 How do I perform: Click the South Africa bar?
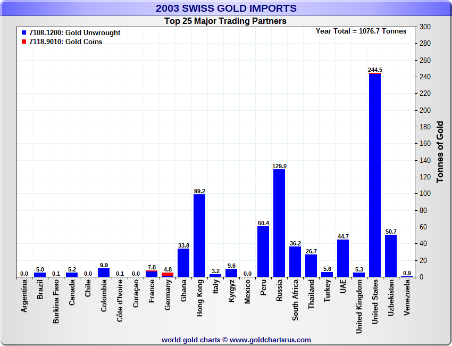point(295,262)
